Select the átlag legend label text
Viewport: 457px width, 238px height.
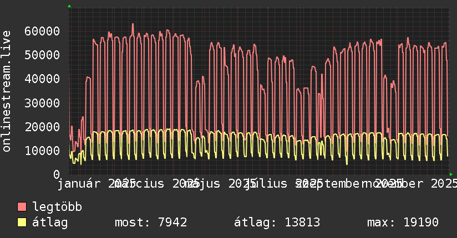(x=50, y=223)
